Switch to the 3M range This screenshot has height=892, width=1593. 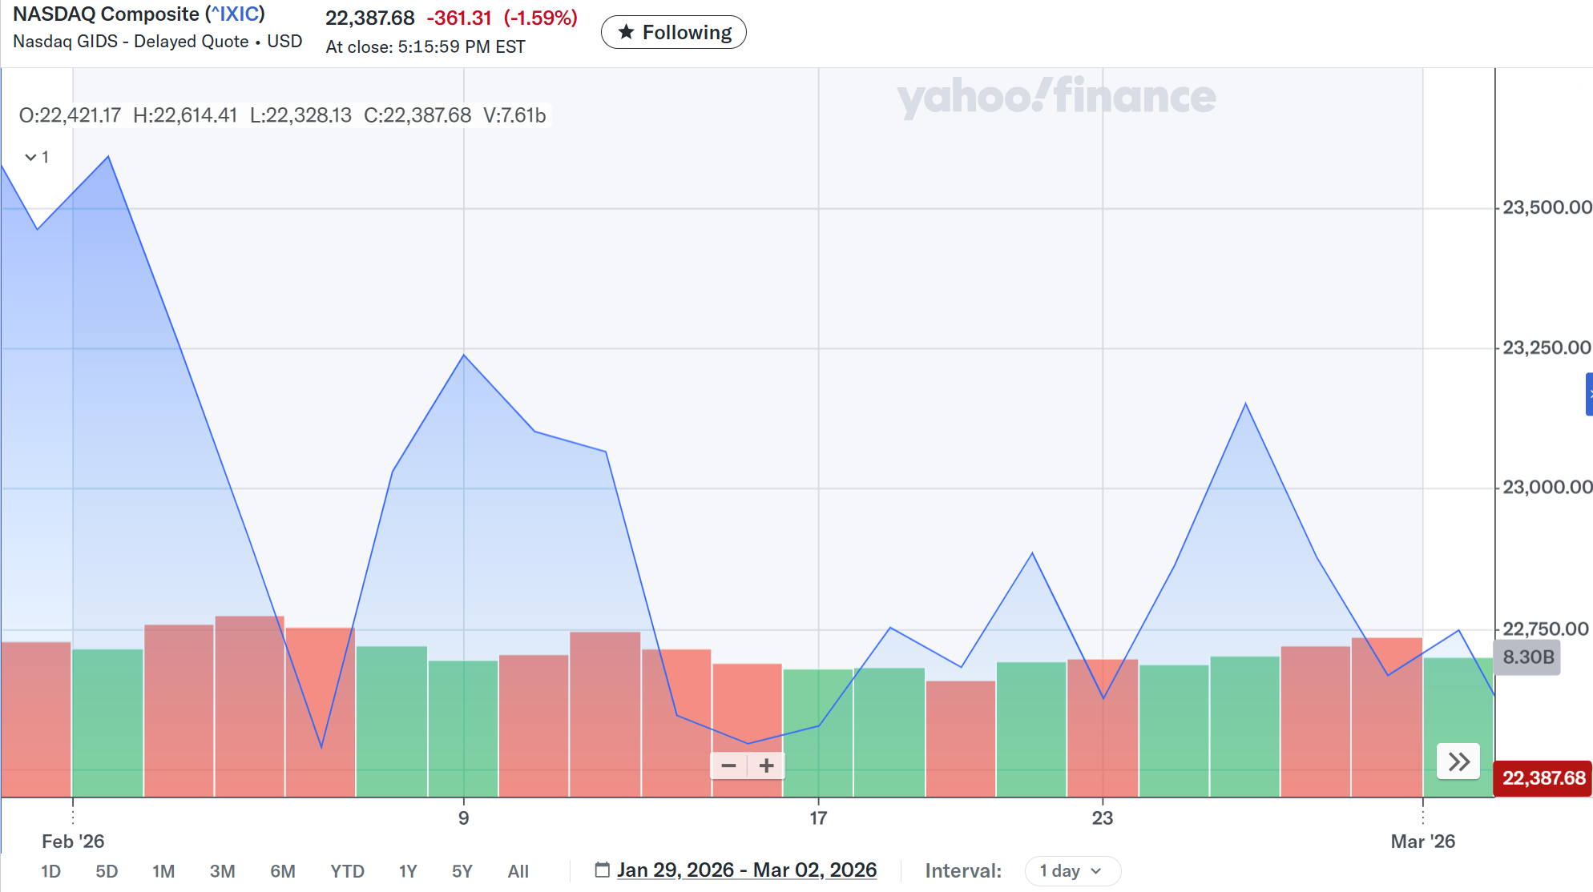pos(222,871)
